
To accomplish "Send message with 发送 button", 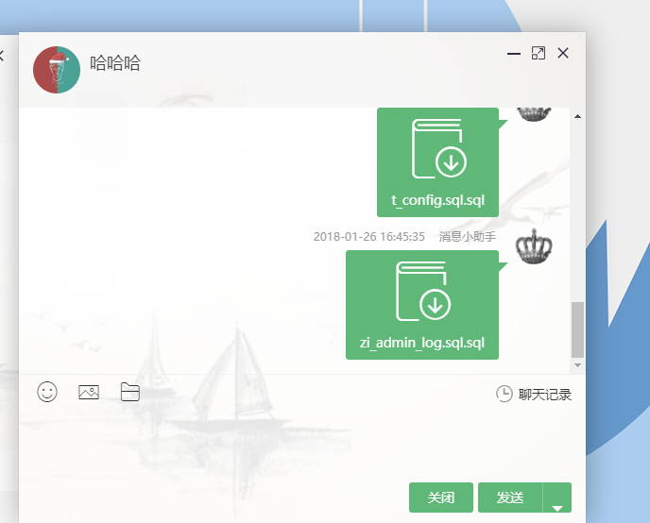I will pyautogui.click(x=510, y=498).
